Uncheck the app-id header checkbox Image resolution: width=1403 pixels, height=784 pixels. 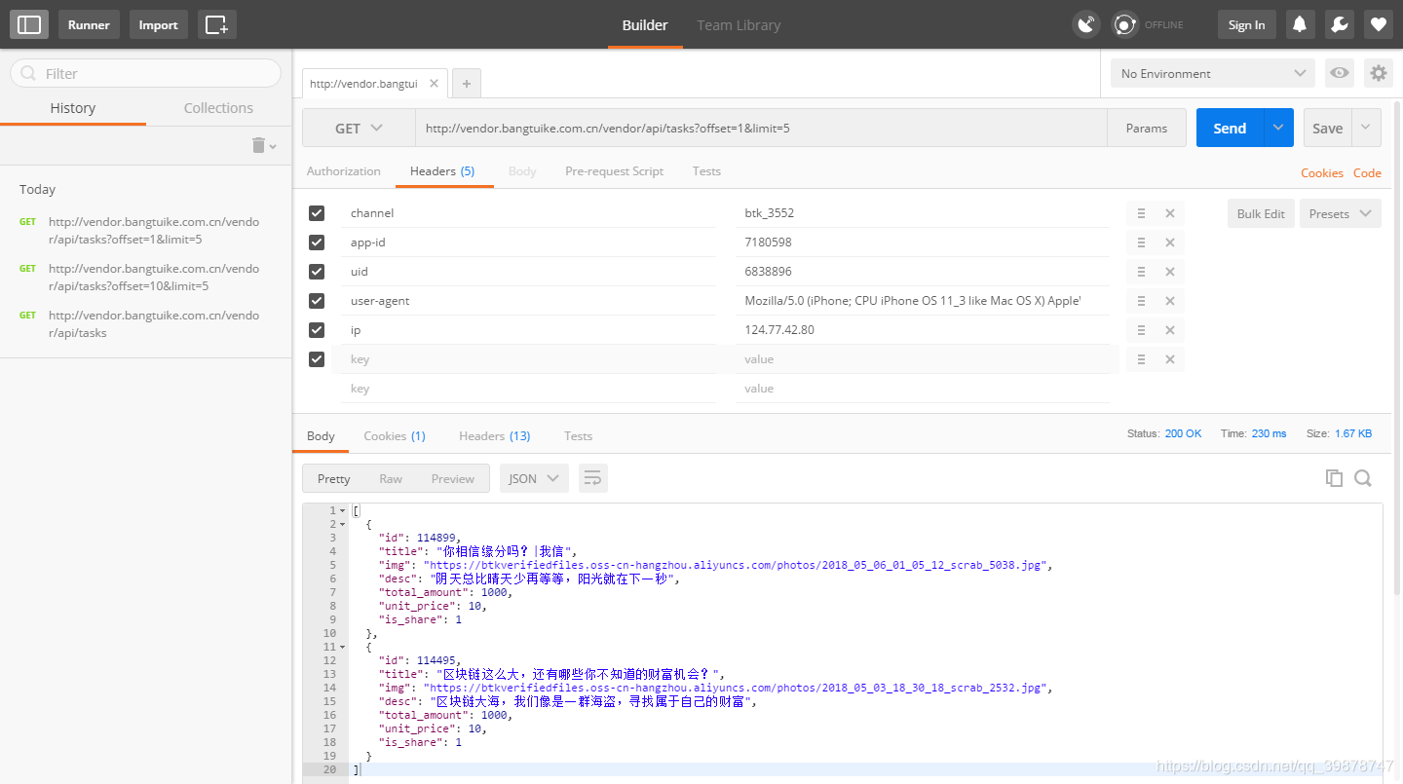(x=317, y=243)
